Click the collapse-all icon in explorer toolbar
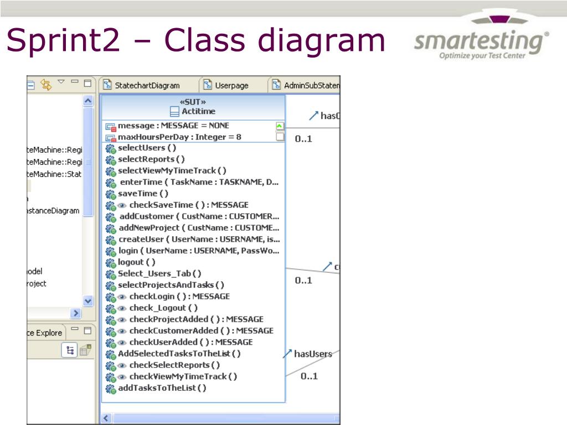The height and width of the screenshot is (425, 567). pyautogui.click(x=30, y=85)
